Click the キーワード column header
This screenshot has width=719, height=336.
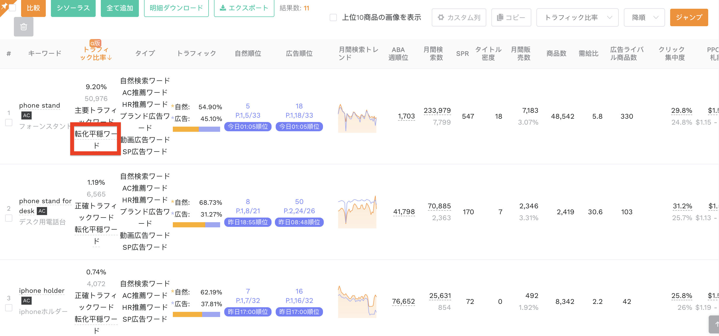(x=45, y=53)
